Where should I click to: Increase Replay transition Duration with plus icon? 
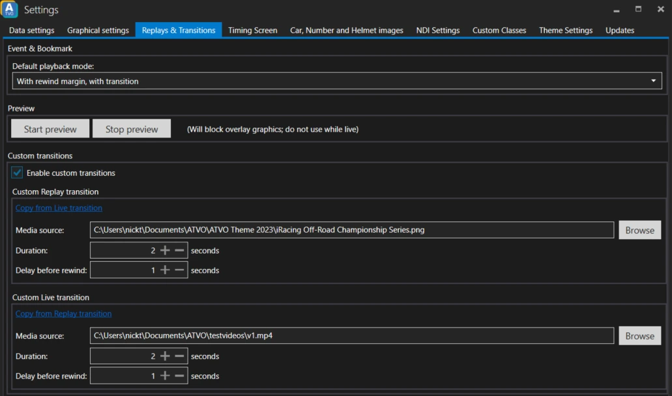click(x=165, y=250)
